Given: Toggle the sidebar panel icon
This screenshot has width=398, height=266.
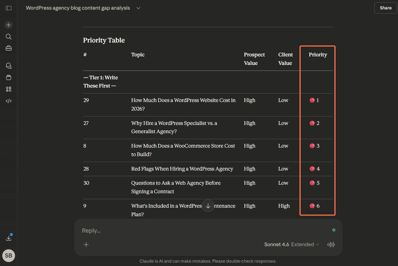Looking at the screenshot, I should [9, 8].
